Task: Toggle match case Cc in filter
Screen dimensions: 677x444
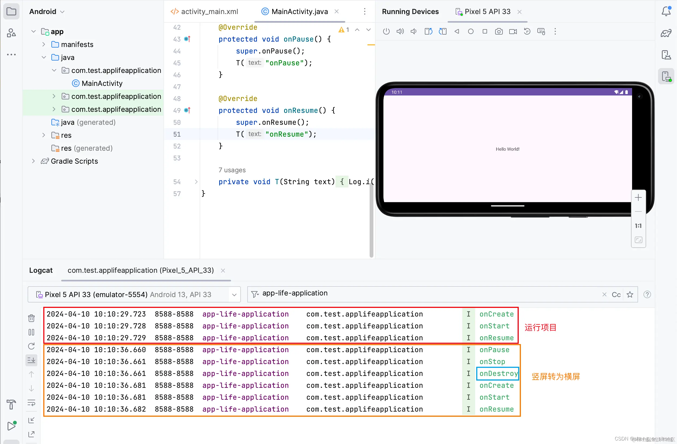Action: pyautogui.click(x=616, y=295)
